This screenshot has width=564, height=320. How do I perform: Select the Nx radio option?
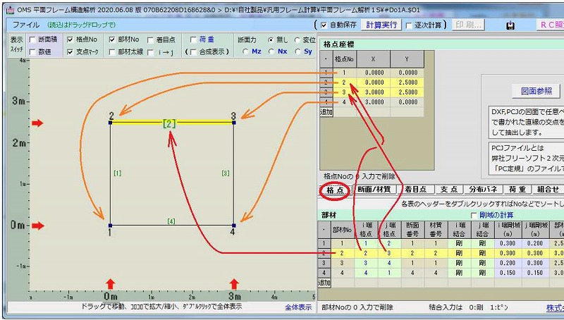point(271,51)
